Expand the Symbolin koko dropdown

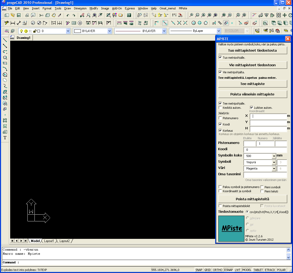[x=274, y=156]
